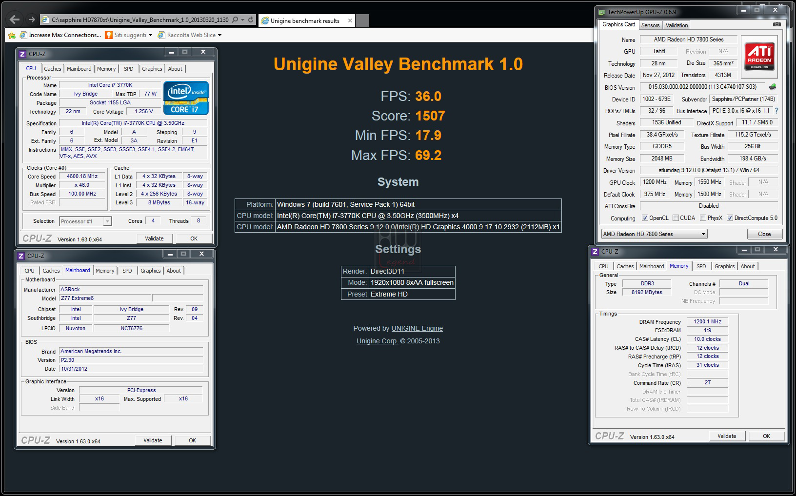The image size is (796, 496).
Task: Click the Extreme HD preset cell
Action: [x=412, y=294]
